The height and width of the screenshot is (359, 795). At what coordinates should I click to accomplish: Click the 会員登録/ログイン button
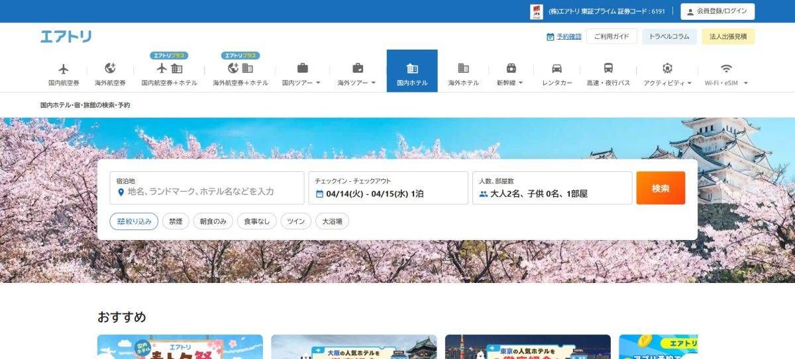(x=717, y=12)
